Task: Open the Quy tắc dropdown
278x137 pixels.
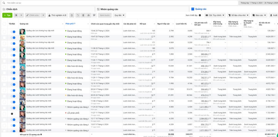Action: tap(119, 15)
